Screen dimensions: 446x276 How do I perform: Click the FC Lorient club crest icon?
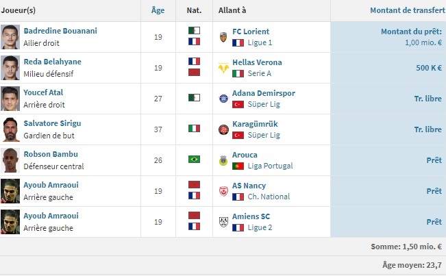[223, 37]
